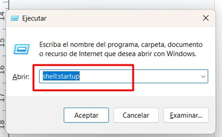Click the highlighted shell:startup text
This screenshot has height=137, width=222.
[x=61, y=76]
